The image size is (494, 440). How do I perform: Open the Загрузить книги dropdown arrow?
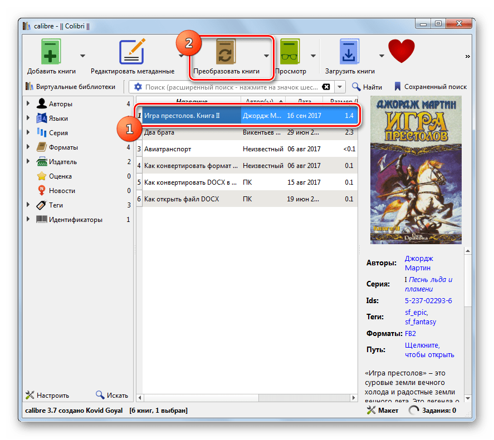[381, 56]
